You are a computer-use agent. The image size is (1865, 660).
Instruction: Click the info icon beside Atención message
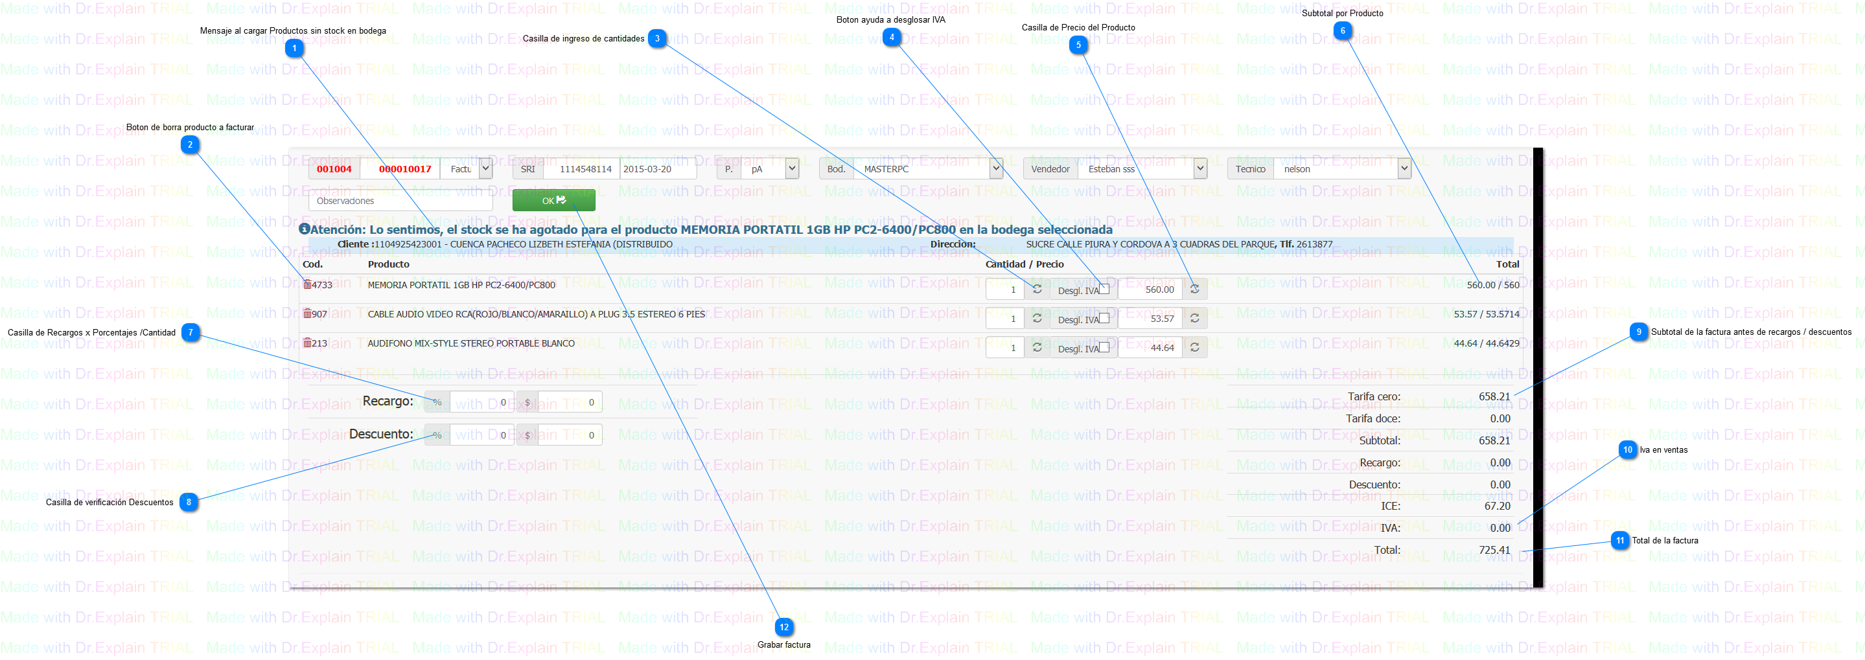coord(304,229)
